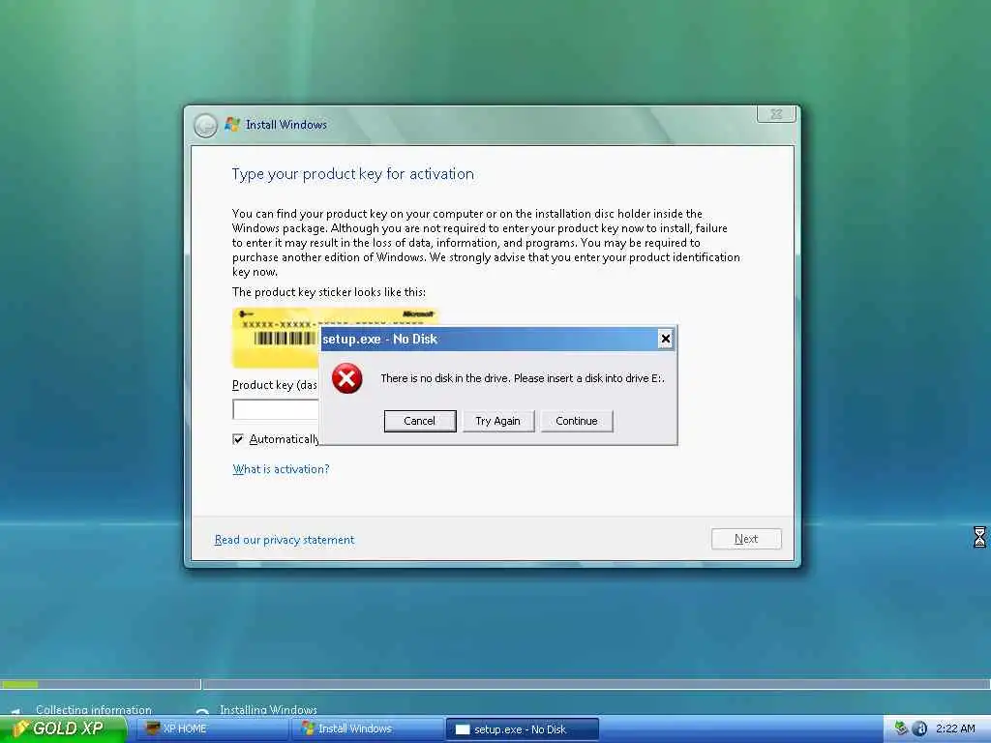Click the 2:22 AM clock
991x743 pixels.
click(955, 728)
